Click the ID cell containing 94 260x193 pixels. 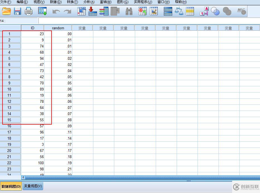pyautogui.click(x=33, y=59)
